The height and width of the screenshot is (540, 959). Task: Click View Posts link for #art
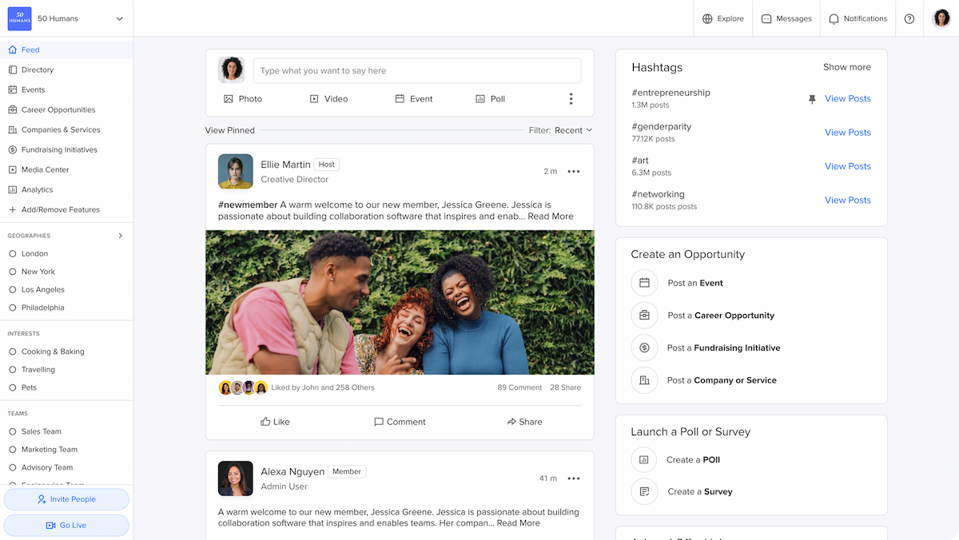click(847, 166)
